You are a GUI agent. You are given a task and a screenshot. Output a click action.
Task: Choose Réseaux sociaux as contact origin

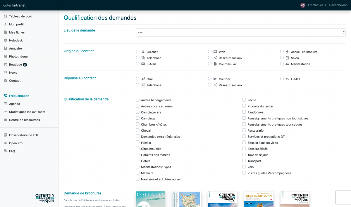click(210, 58)
